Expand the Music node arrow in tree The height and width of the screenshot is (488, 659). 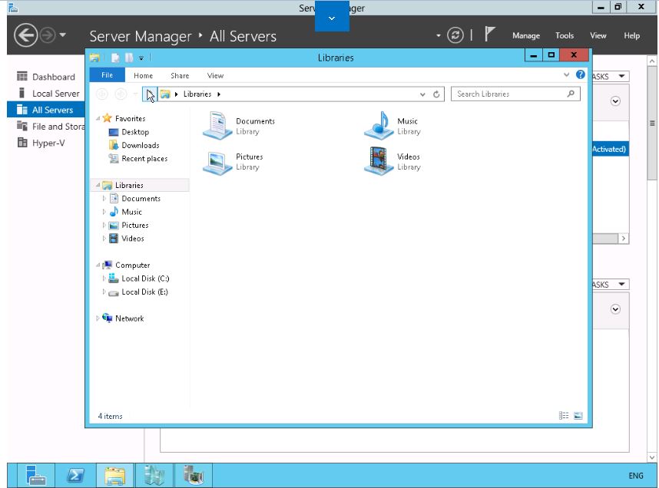click(x=104, y=212)
